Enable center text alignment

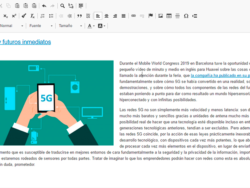[x=106, y=16]
